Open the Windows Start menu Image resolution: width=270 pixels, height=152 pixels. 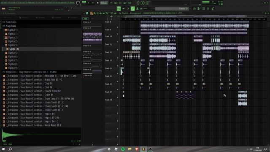[3, 149]
